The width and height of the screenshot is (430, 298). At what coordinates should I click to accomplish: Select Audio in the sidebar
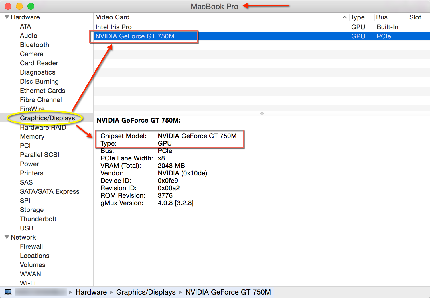tap(29, 36)
